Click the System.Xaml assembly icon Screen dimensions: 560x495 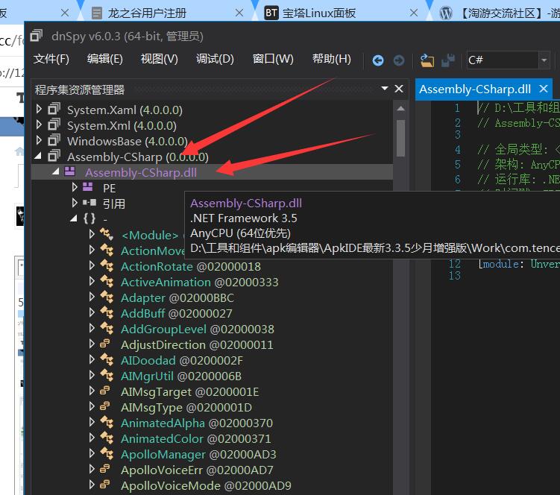pyautogui.click(x=54, y=110)
